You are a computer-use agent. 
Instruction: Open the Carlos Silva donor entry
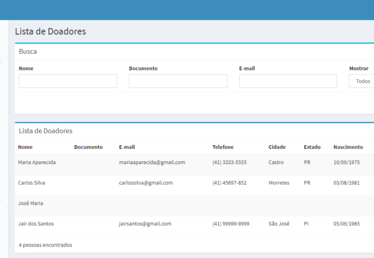[x=32, y=183]
